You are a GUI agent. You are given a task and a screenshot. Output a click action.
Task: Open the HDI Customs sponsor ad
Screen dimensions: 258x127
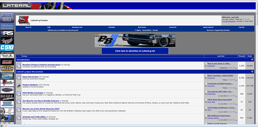[x=7, y=97]
